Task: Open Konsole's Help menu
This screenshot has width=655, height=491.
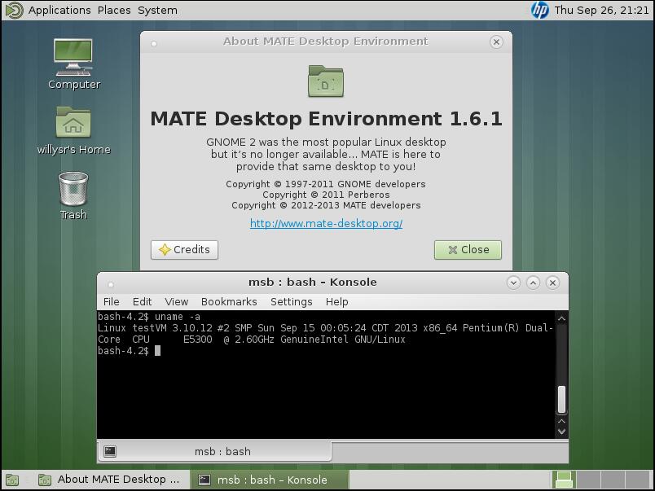Action: 336,301
